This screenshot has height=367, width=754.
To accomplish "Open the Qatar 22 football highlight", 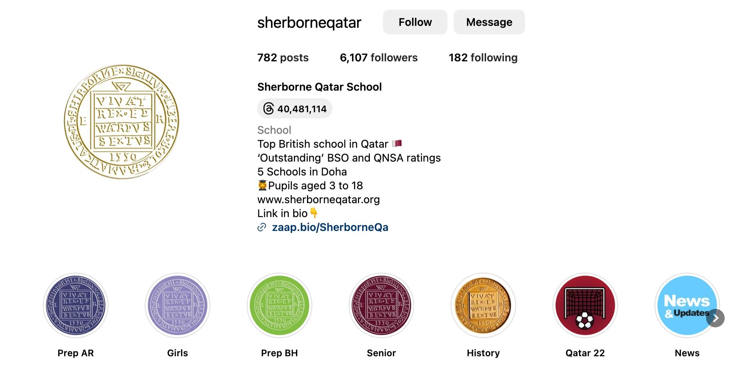I will pos(585,305).
